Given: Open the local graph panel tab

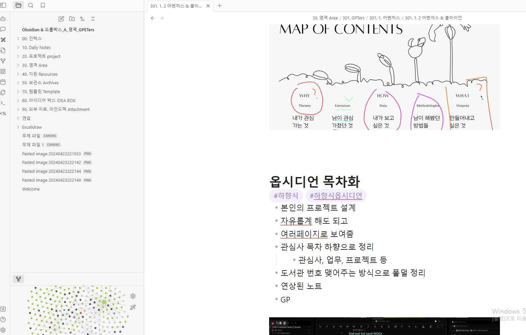Looking at the screenshot, I should [18, 279].
